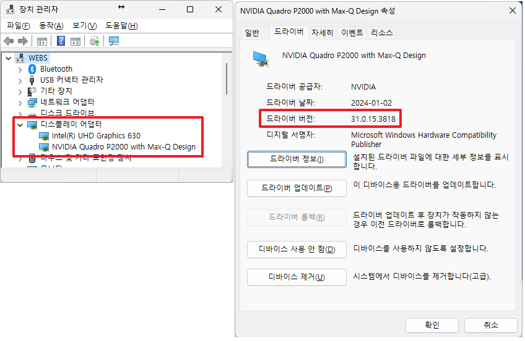The height and width of the screenshot is (341, 525).
Task: Select the 디스플레이 어댑터 row
Action: [x=71, y=125]
